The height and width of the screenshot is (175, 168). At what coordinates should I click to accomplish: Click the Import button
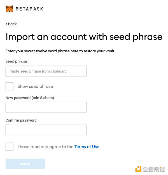tap(25, 164)
